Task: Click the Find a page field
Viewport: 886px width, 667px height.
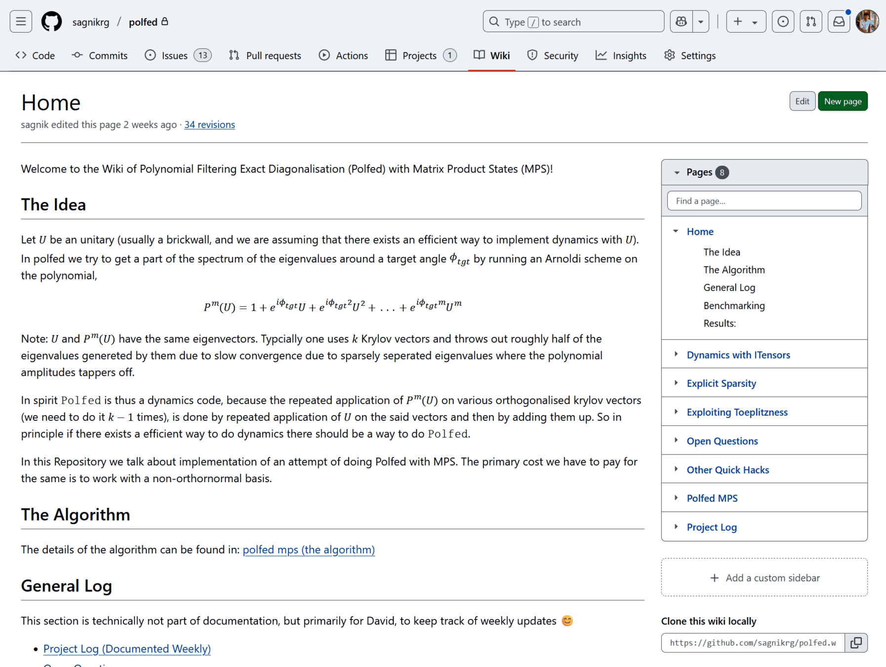Action: coord(764,201)
